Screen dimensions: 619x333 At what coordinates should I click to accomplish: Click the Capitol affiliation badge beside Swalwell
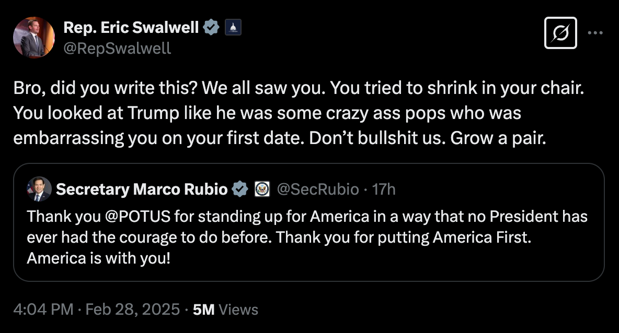click(233, 27)
